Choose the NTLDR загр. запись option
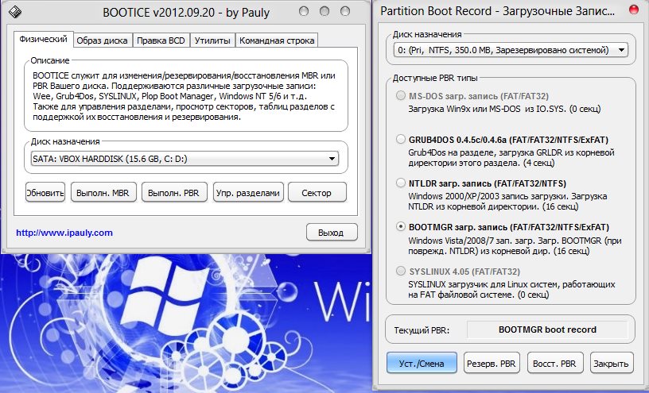 [x=401, y=183]
